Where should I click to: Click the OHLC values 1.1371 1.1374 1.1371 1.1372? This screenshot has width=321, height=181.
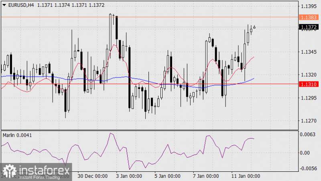coord(71,5)
